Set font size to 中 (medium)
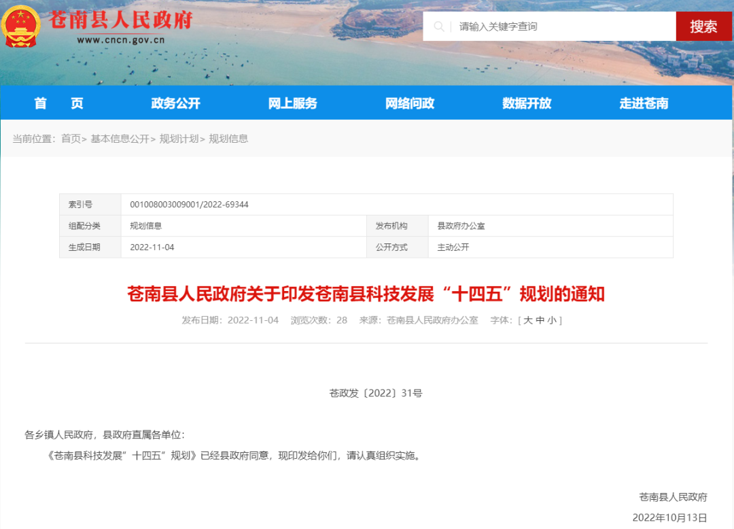Viewport: 734px width, 529px height. point(540,320)
